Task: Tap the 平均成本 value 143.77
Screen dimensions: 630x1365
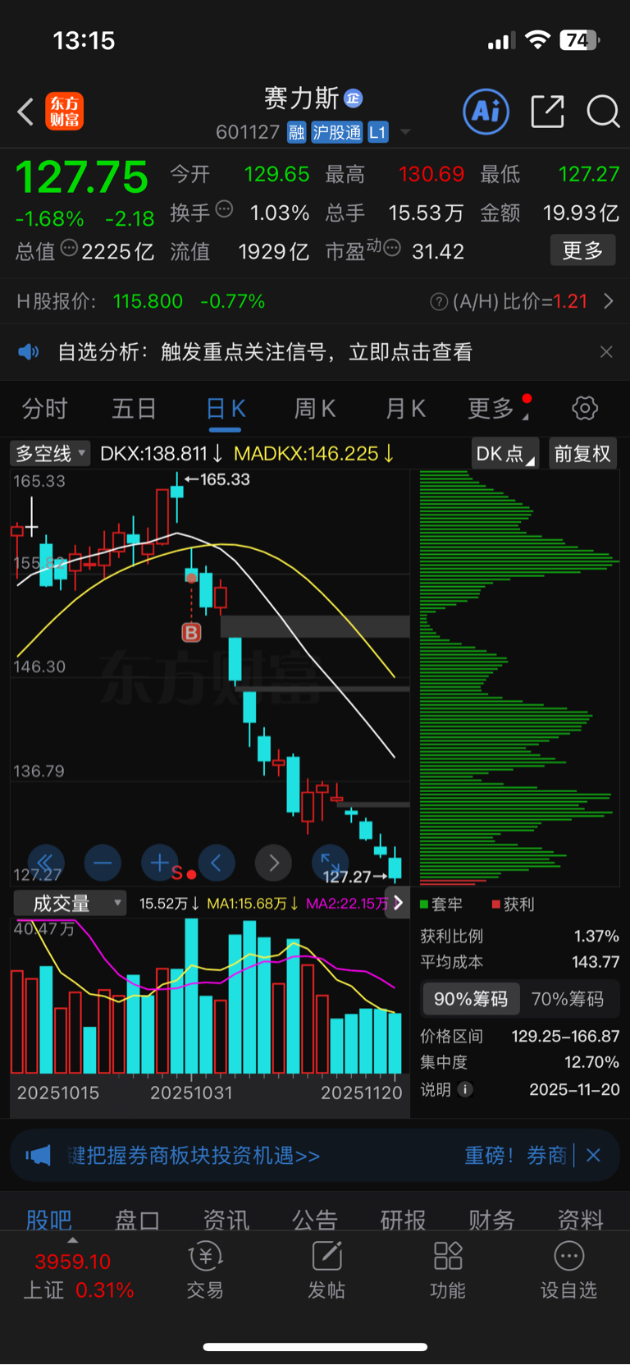Action: tap(596, 962)
